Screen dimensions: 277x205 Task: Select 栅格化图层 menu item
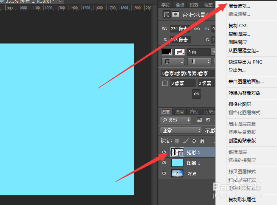[x=240, y=104]
